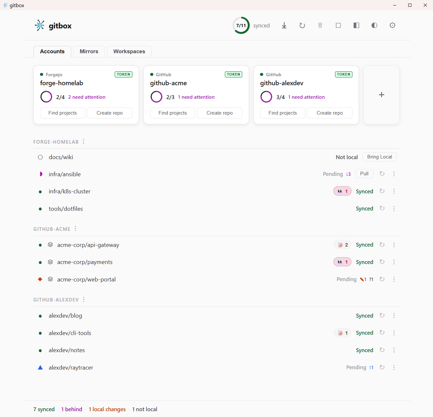The width and height of the screenshot is (433, 417).
Task: Refresh the infra/k8s-cluster repository
Action: pos(382,191)
